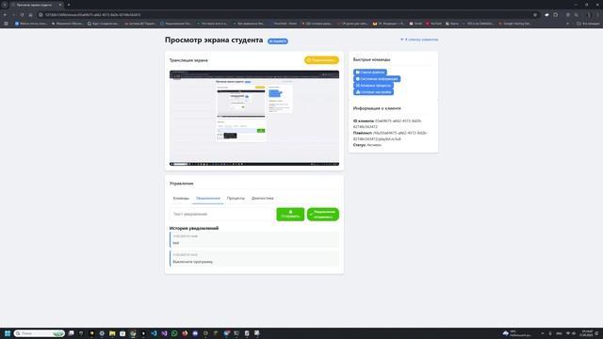Click the 'Системная информация' quick command
This screenshot has height=339, width=603.
(x=377, y=79)
